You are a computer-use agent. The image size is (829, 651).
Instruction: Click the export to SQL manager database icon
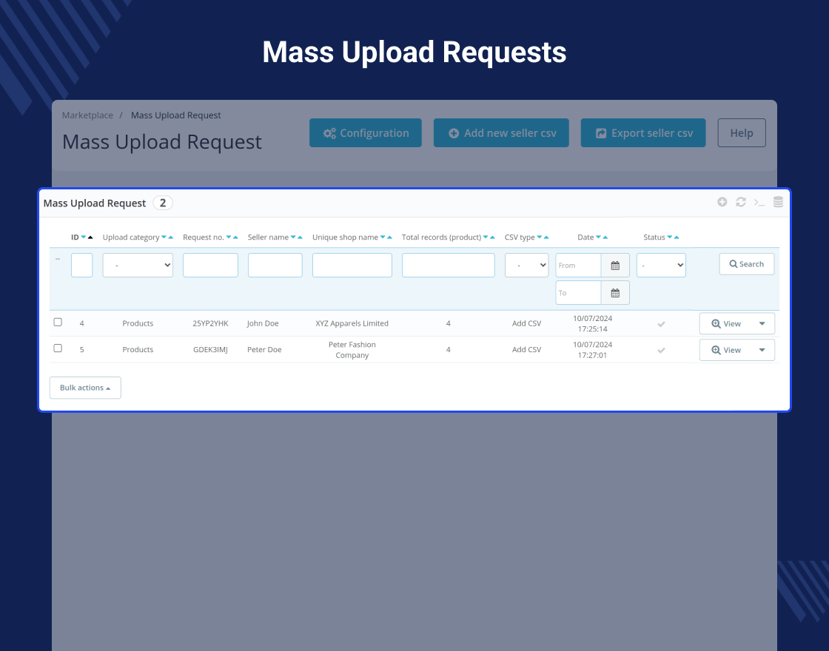click(x=778, y=202)
